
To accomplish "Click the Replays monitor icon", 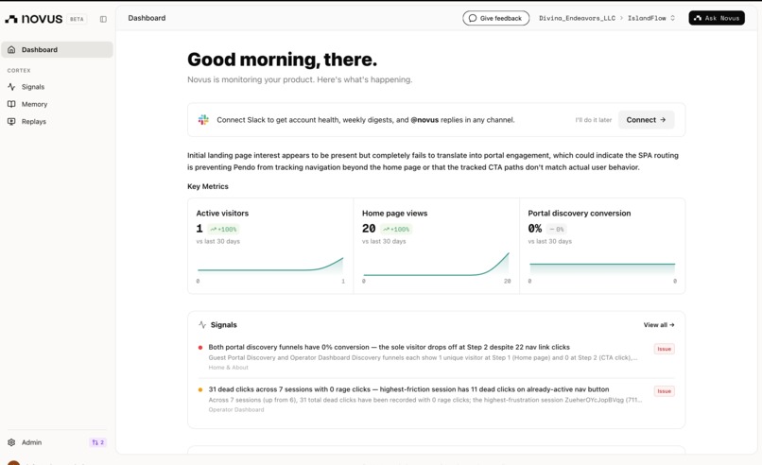I will pyautogui.click(x=11, y=122).
